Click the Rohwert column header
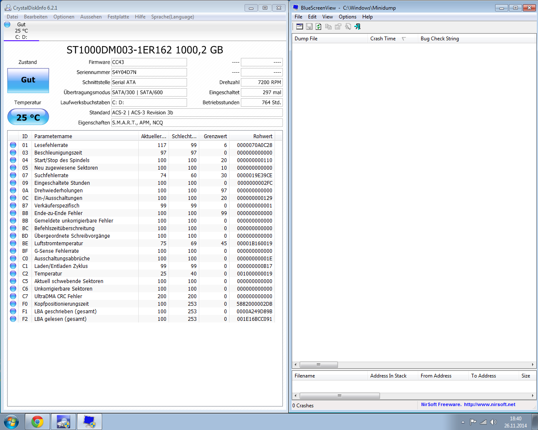 click(252, 136)
